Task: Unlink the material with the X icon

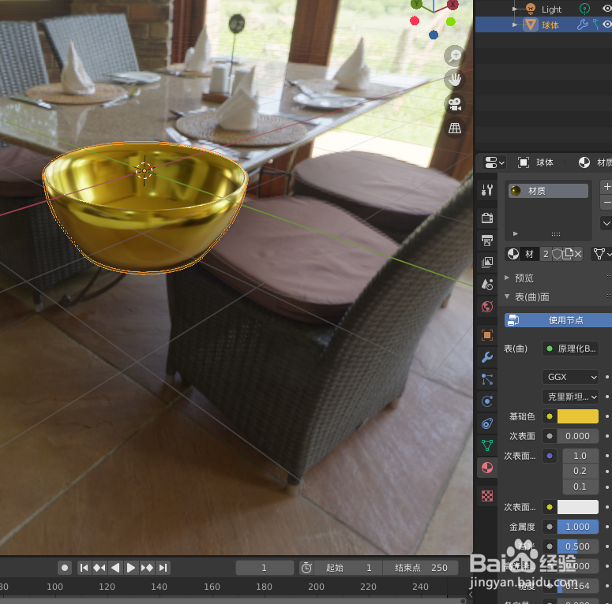Action: [x=578, y=254]
